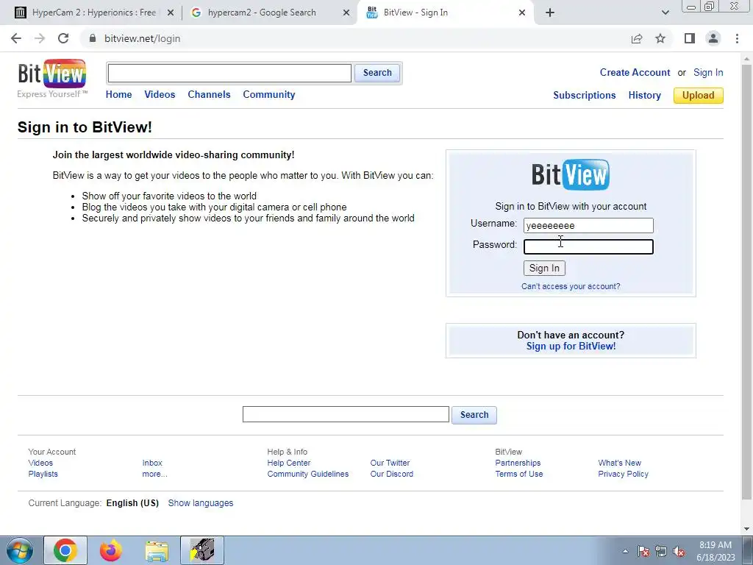Click Can't access your account link
753x565 pixels.
(571, 286)
